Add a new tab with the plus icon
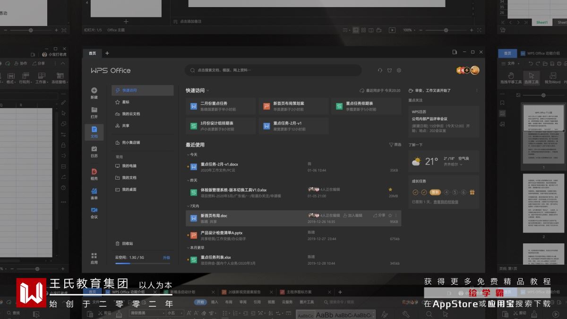 107,53
